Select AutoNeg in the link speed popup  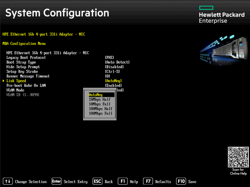tap(102, 95)
